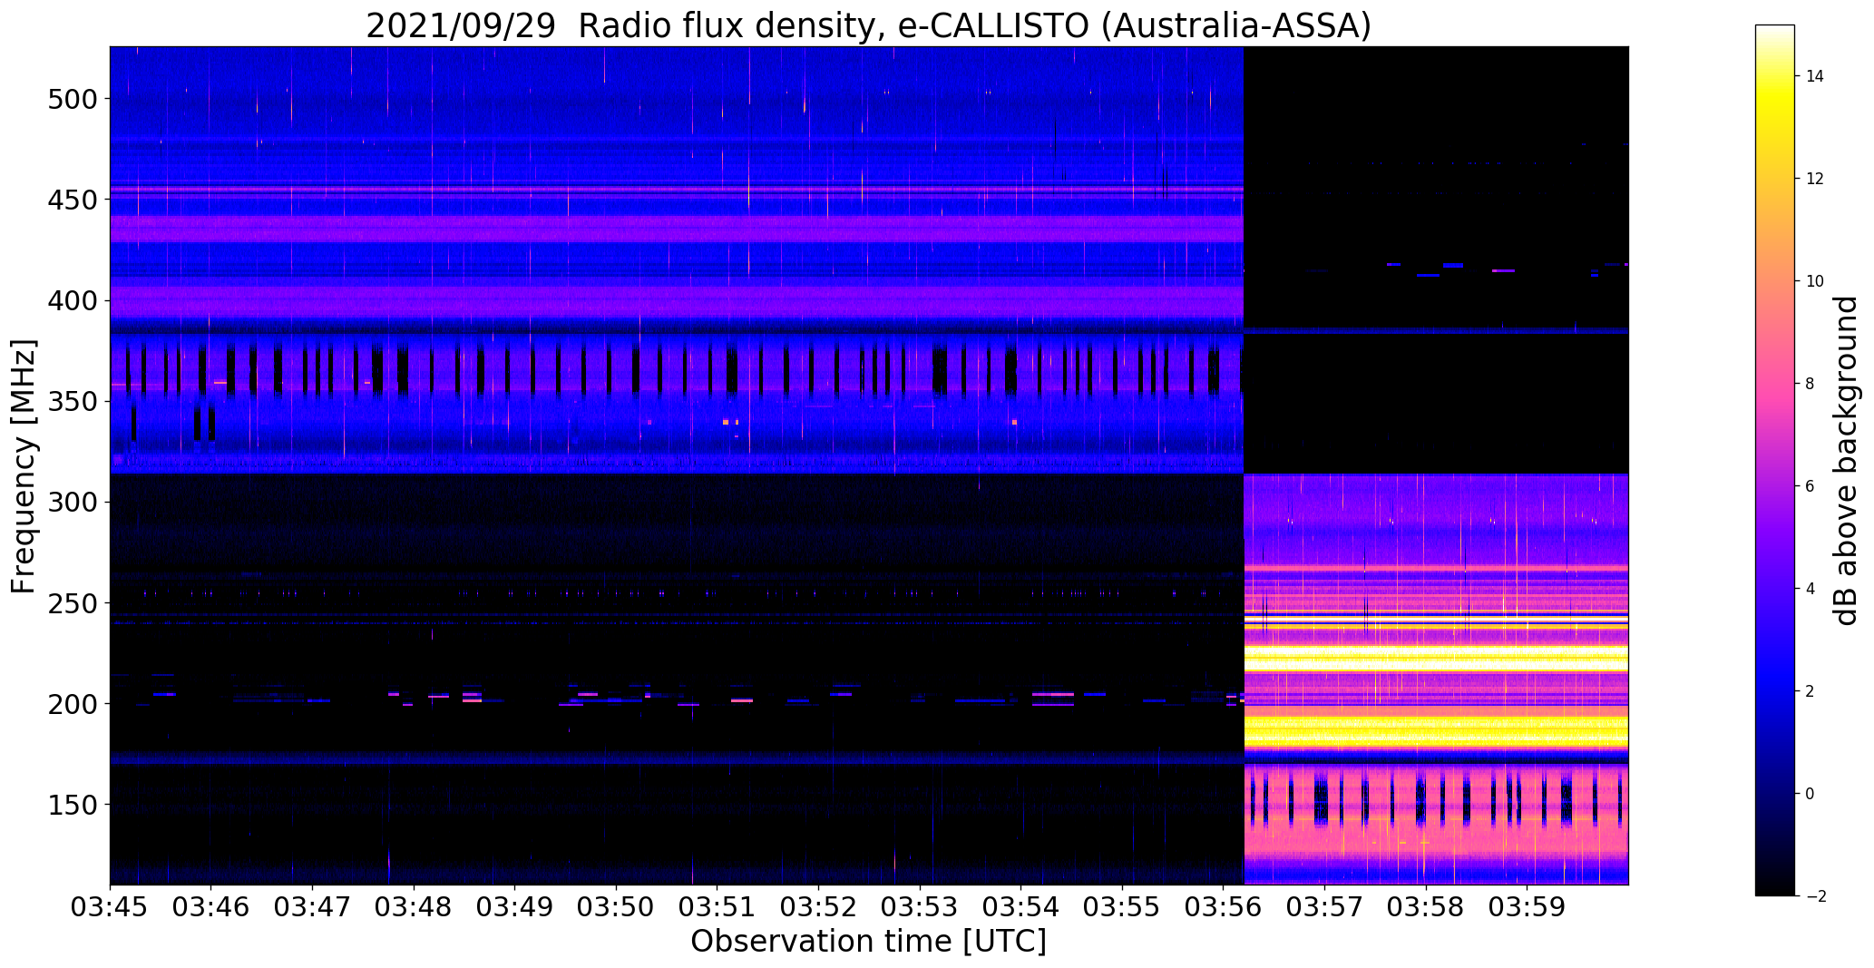Image resolution: width=1874 pixels, height=968 pixels.
Task: Click the 03:57 time tick label
Action: pos(1325,907)
